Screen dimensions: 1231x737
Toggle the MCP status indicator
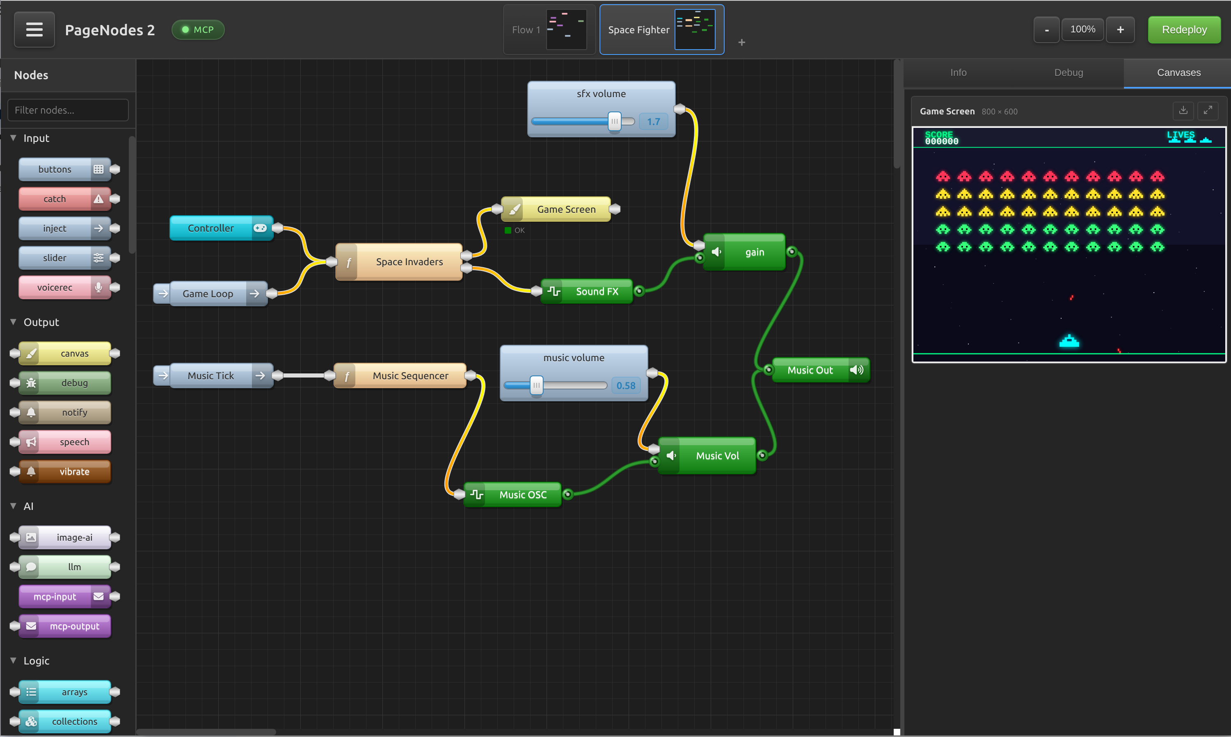click(x=197, y=29)
